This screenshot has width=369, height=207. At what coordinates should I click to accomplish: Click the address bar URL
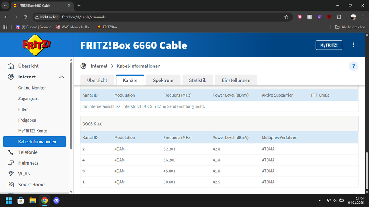pos(84,17)
